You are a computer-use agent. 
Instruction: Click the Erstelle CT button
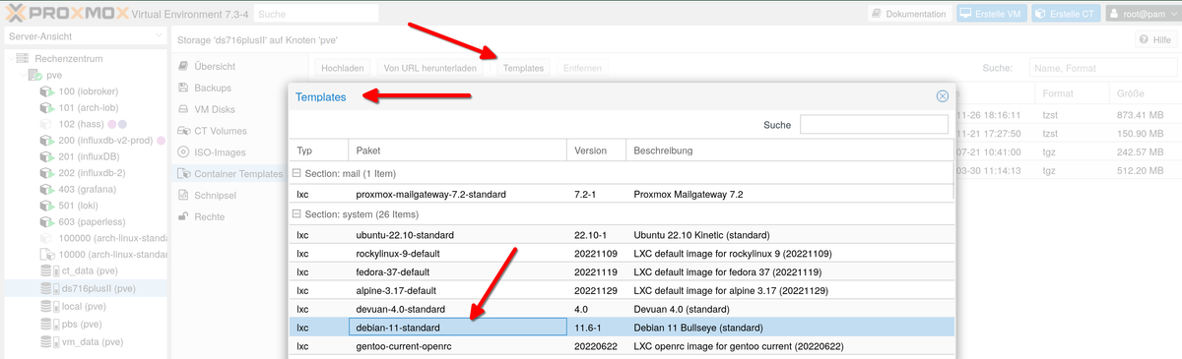(x=1066, y=14)
